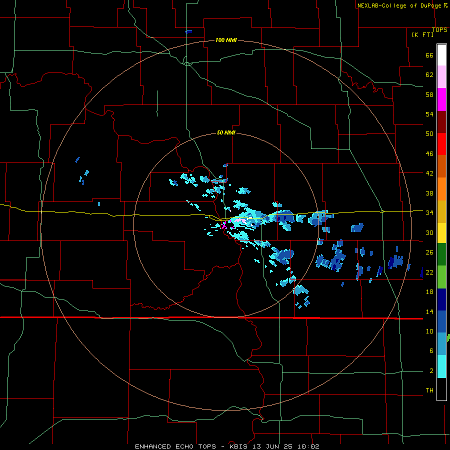Screen dimensions: 450x450
Task: Click the 'ENHANCED ECHO TOPS' product title
Action: click(x=175, y=446)
